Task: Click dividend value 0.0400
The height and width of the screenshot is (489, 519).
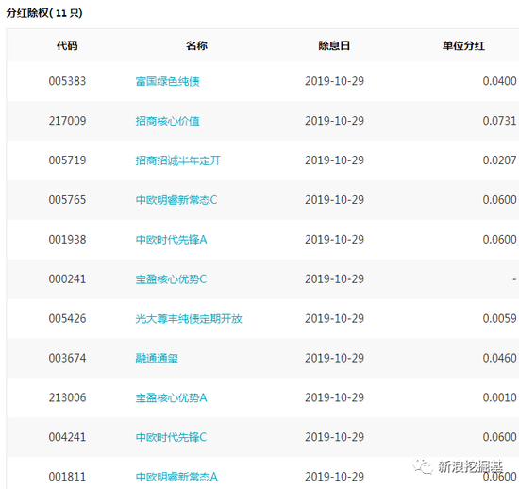Action: [x=499, y=81]
